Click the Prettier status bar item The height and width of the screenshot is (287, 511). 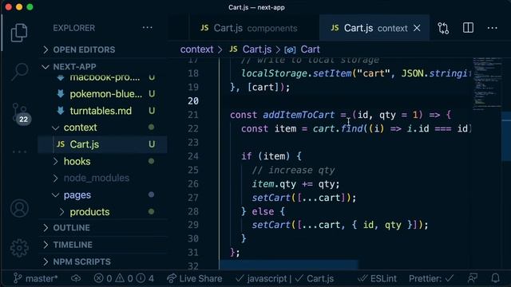[431, 278]
